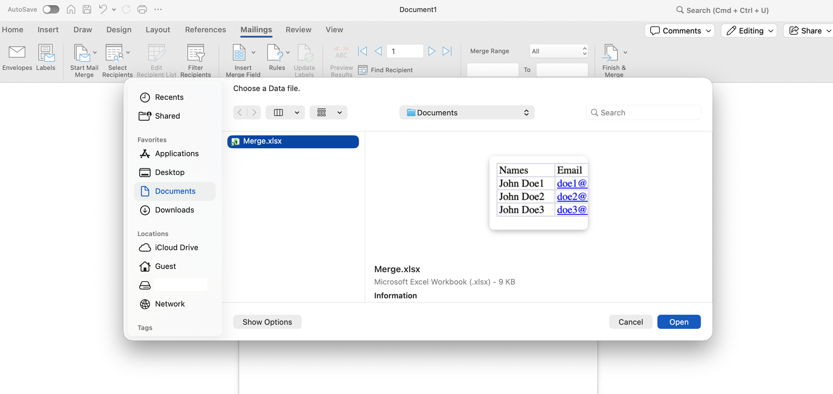
Task: Click the Print icon in title bar
Action: tap(142, 9)
